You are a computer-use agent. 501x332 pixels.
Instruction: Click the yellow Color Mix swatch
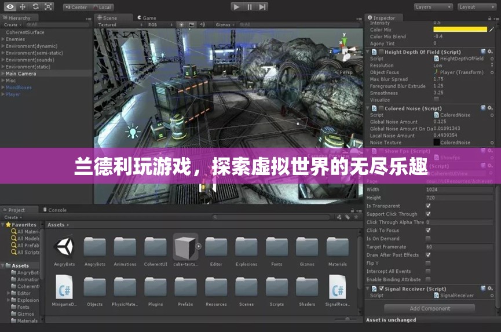point(460,30)
